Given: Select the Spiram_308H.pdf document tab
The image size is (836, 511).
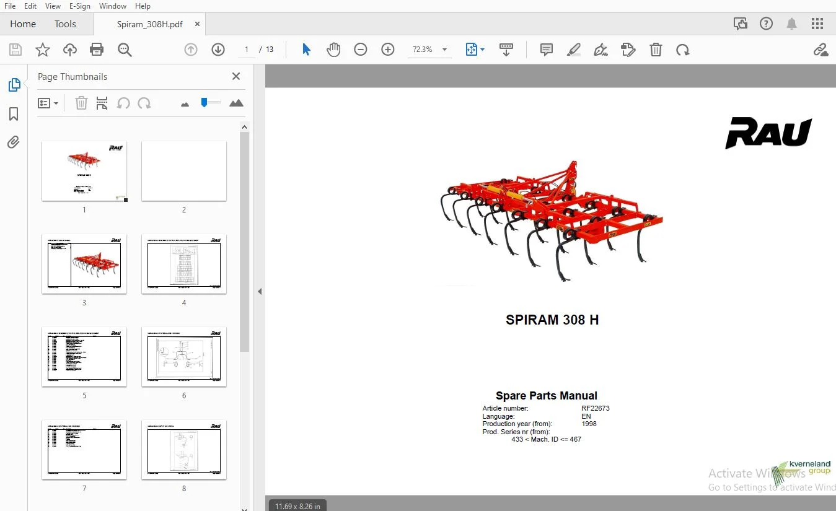Looking at the screenshot, I should [x=149, y=24].
